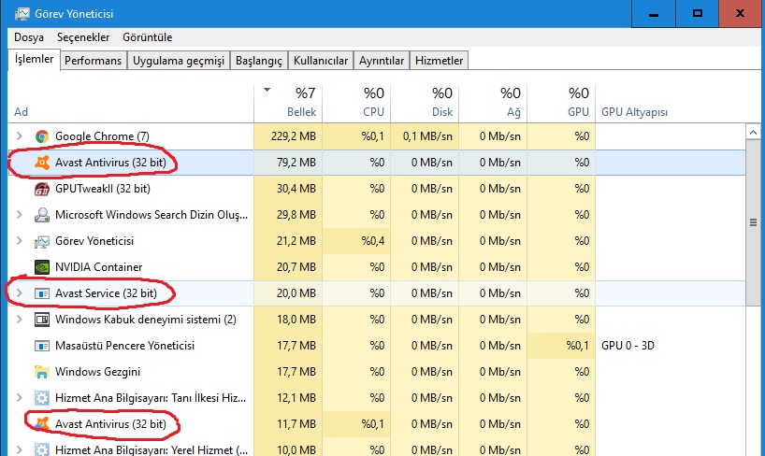Image resolution: width=765 pixels, height=456 pixels.
Task: Click the Yerel Hizmet gear icon
Action: 42,449
